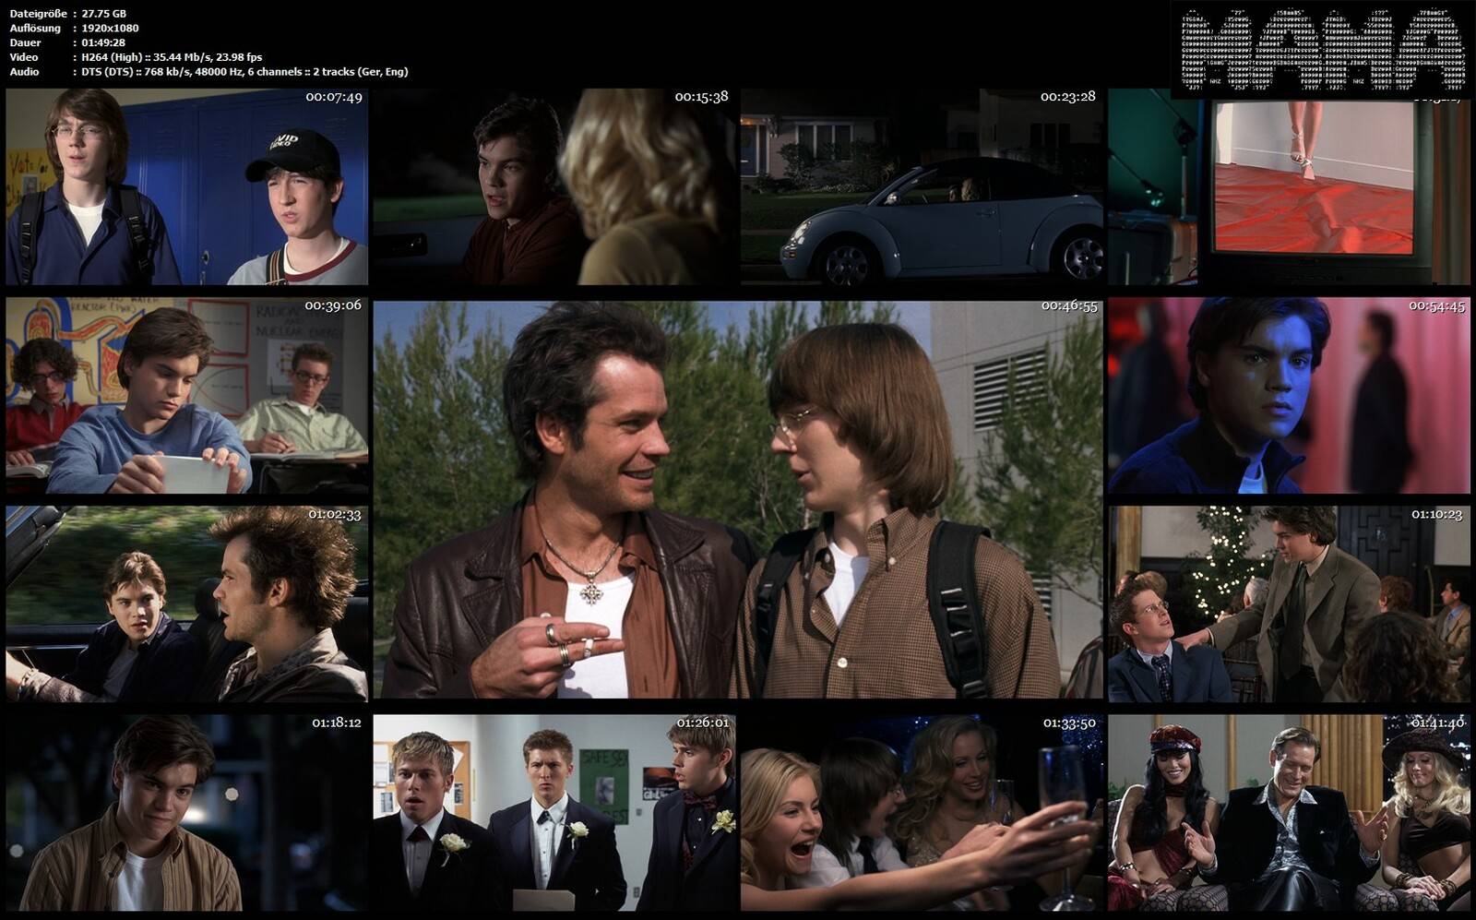Select the "DTS (DTS)" audio details line
The width and height of the screenshot is (1476, 920).
(244, 71)
